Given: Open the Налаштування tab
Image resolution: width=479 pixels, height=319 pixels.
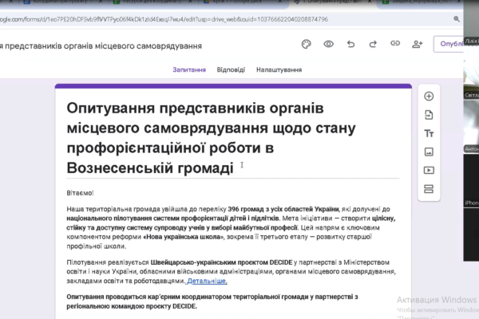Looking at the screenshot, I should click(279, 69).
